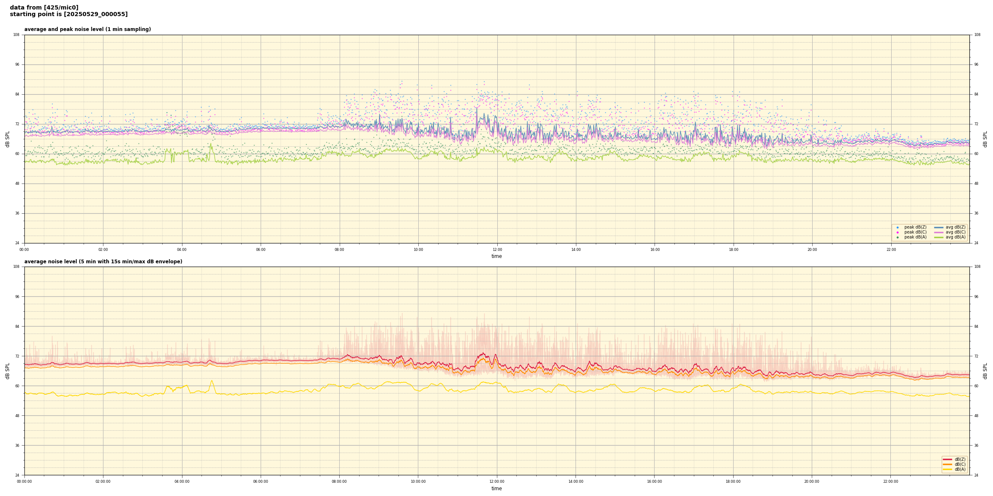Click the yellow dB(A) swatch in bottom legend
993x496 pixels.
947,469
